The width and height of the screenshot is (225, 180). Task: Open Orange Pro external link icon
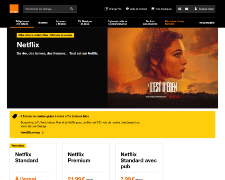(106, 9)
